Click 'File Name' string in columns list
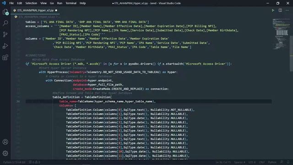This screenshot has width=293, height=165. coord(180,47)
